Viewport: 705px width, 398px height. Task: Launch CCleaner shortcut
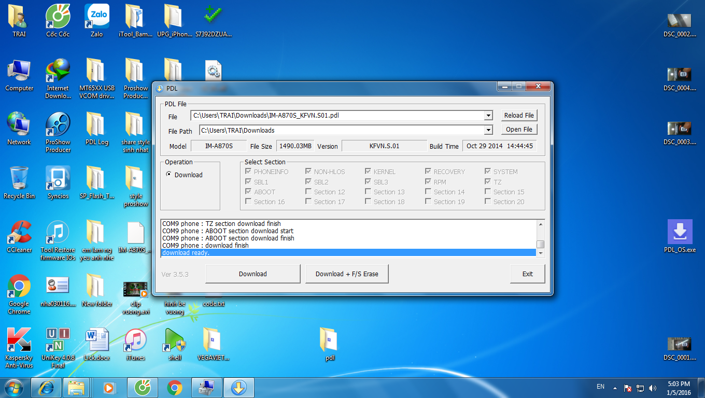pyautogui.click(x=19, y=236)
